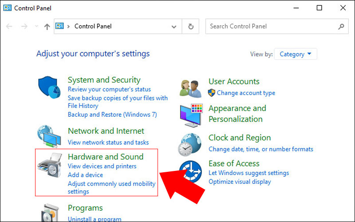The height and width of the screenshot is (222, 355).
Task: Click Uninstall a program link
Action: coord(95,219)
